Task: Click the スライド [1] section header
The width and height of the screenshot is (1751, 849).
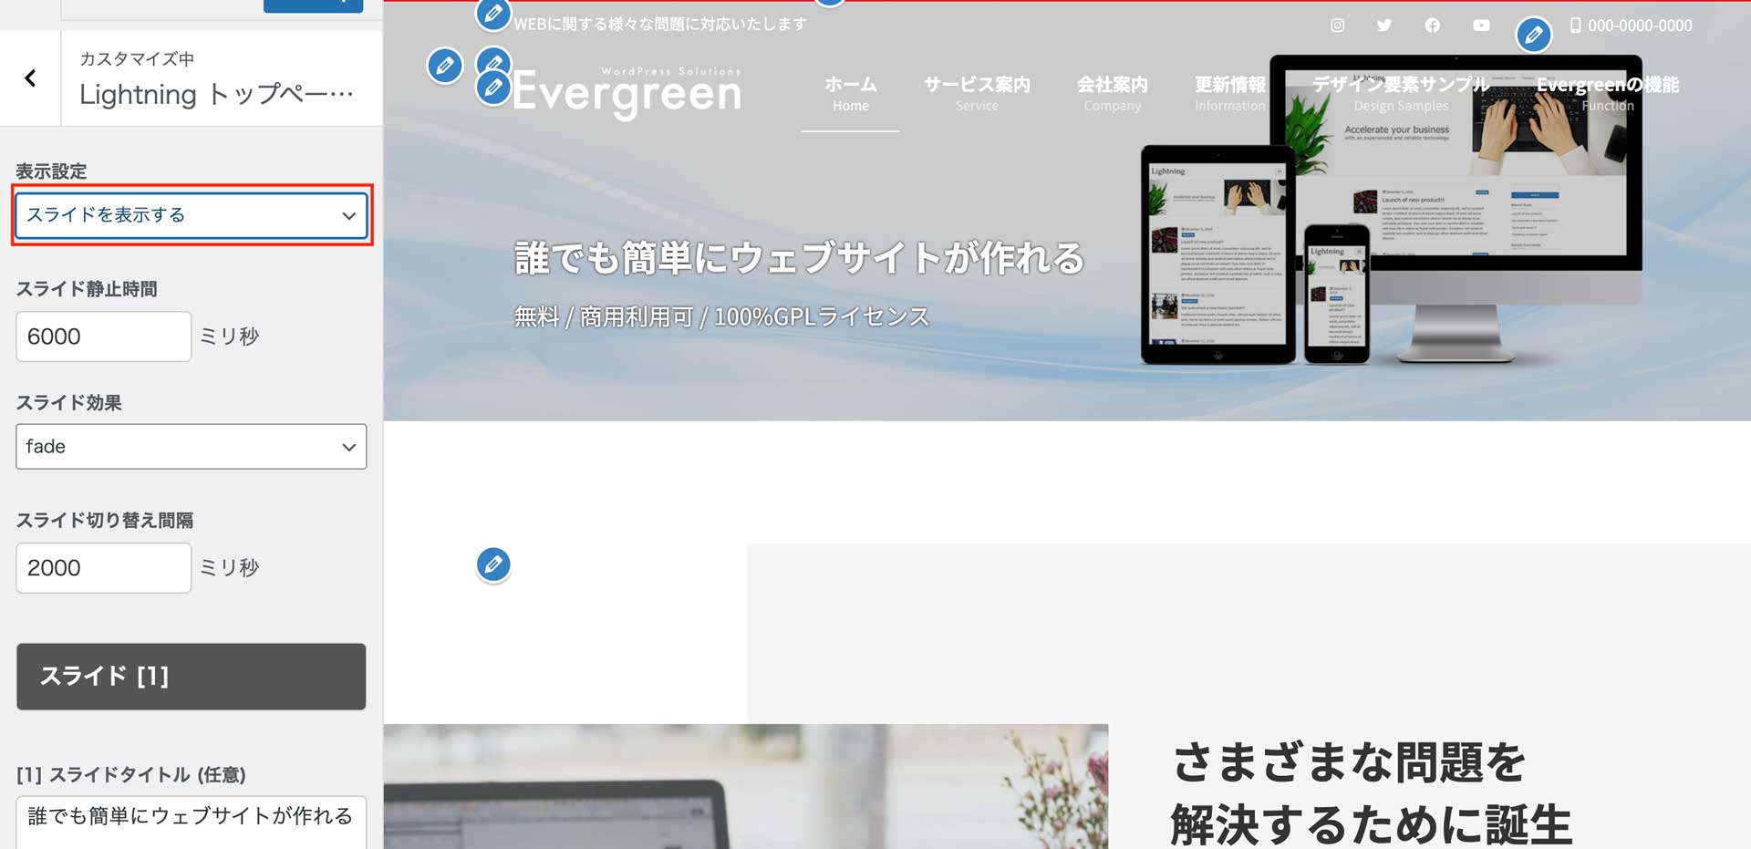Action: coord(192,677)
